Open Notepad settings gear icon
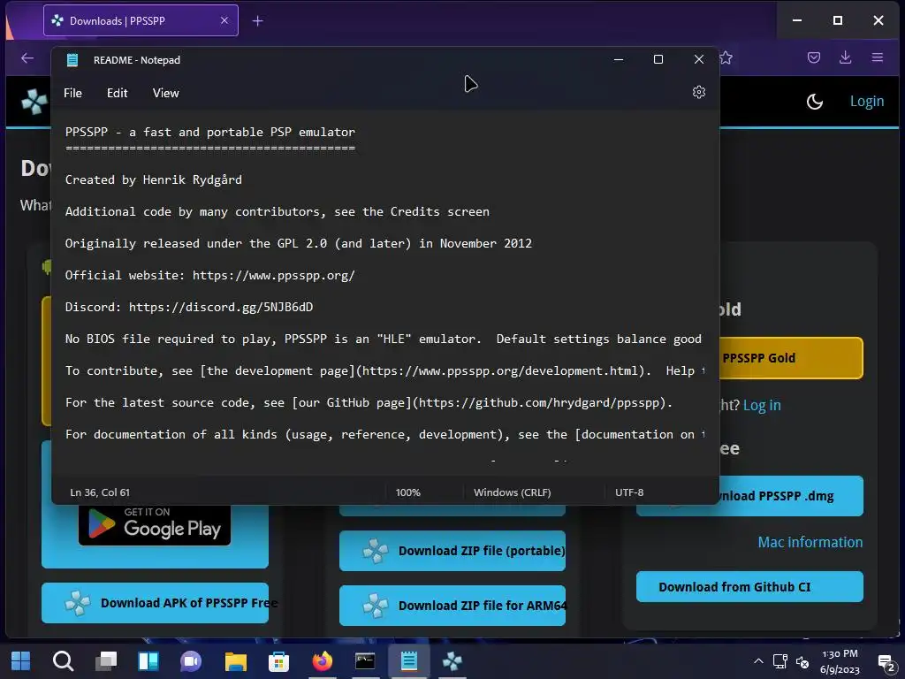Viewport: 905px width, 679px height. (698, 92)
